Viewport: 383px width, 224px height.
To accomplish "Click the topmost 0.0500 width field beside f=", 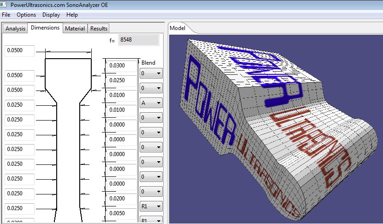I will (x=19, y=51).
